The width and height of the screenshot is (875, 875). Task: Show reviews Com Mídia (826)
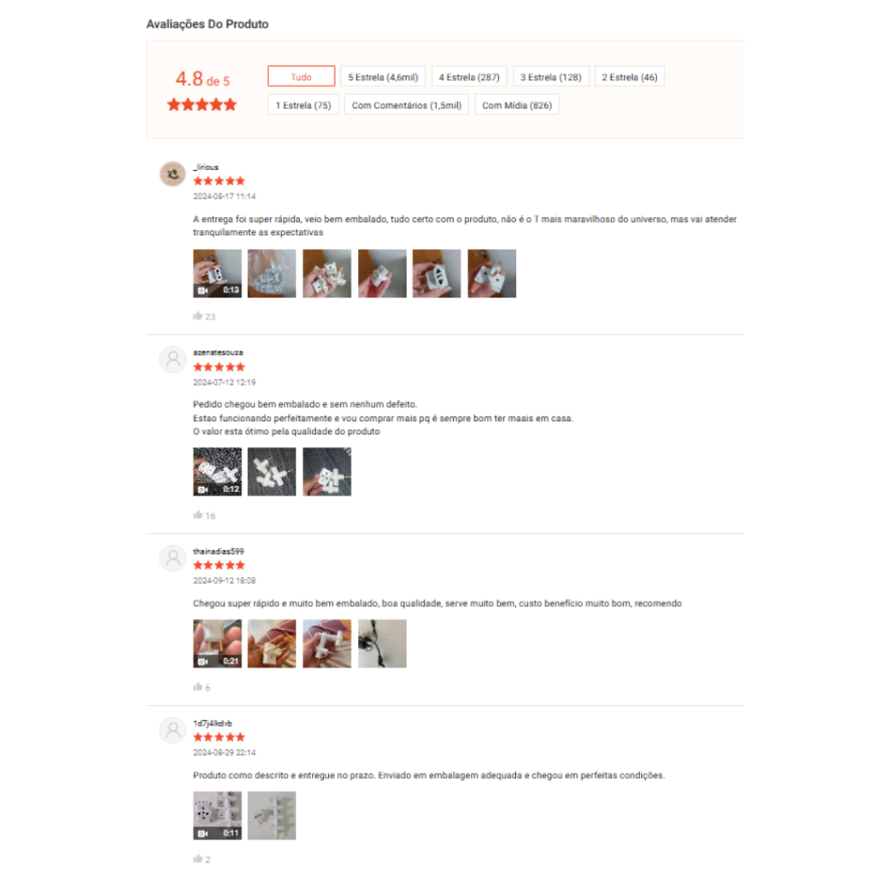(517, 105)
